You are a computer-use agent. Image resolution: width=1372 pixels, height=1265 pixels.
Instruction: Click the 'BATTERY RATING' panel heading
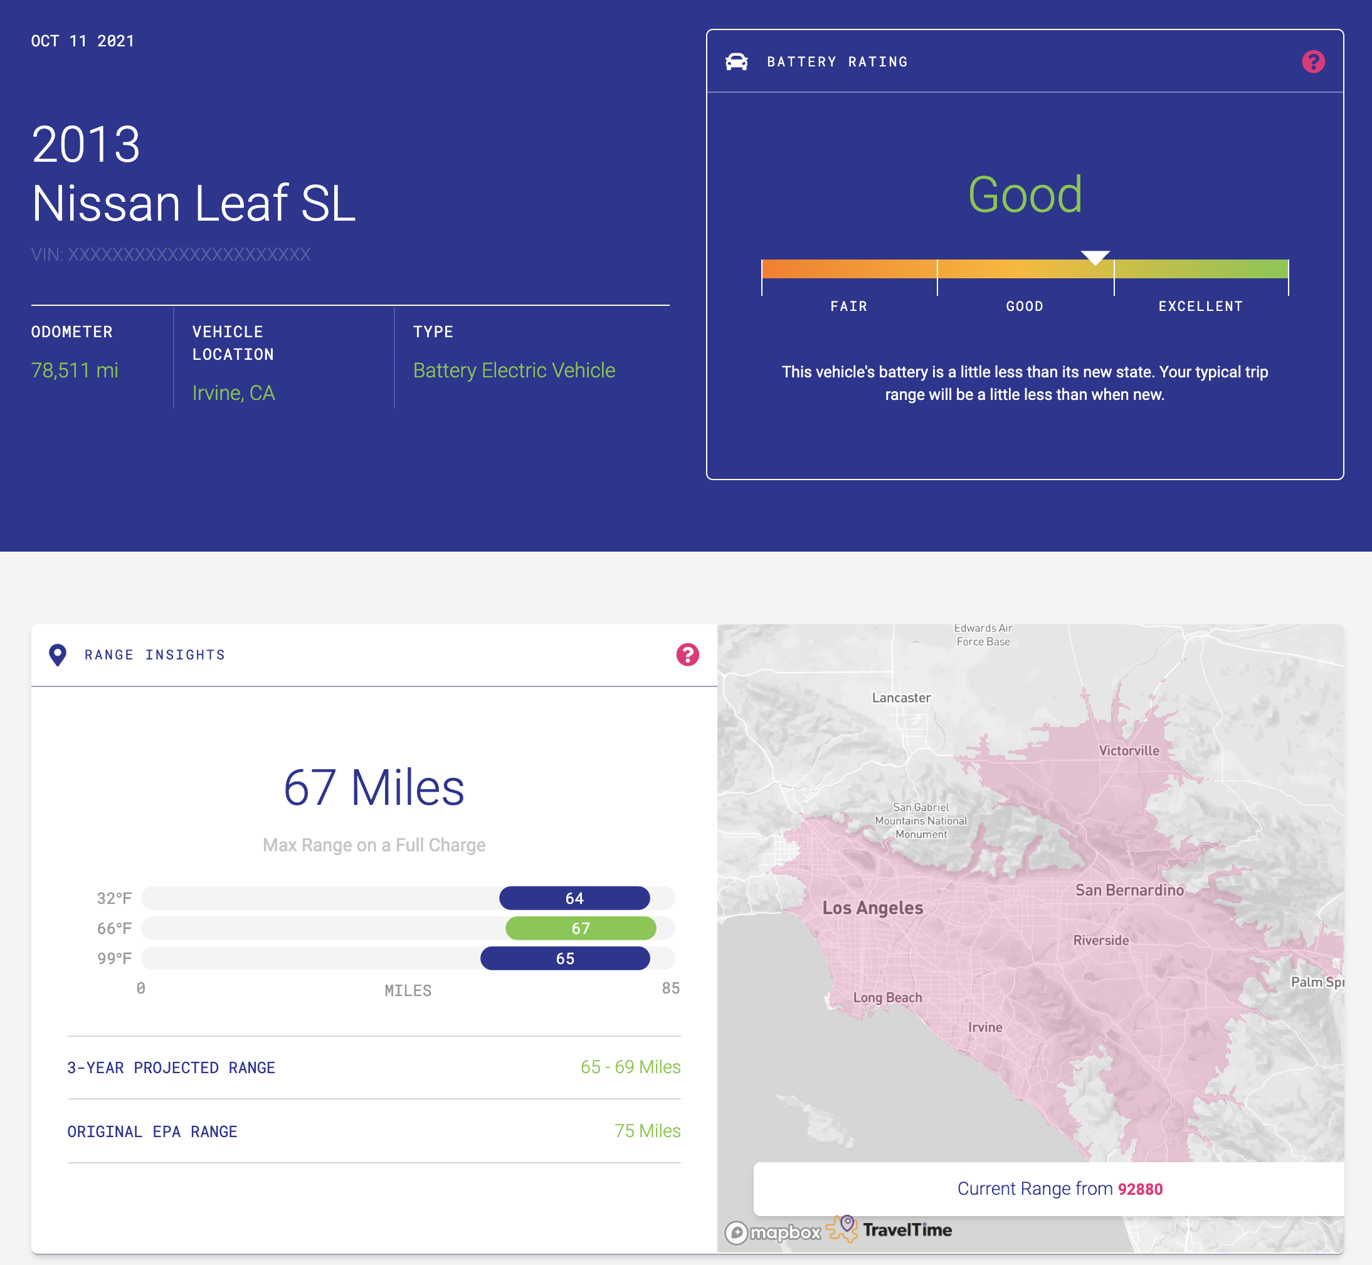(x=837, y=61)
